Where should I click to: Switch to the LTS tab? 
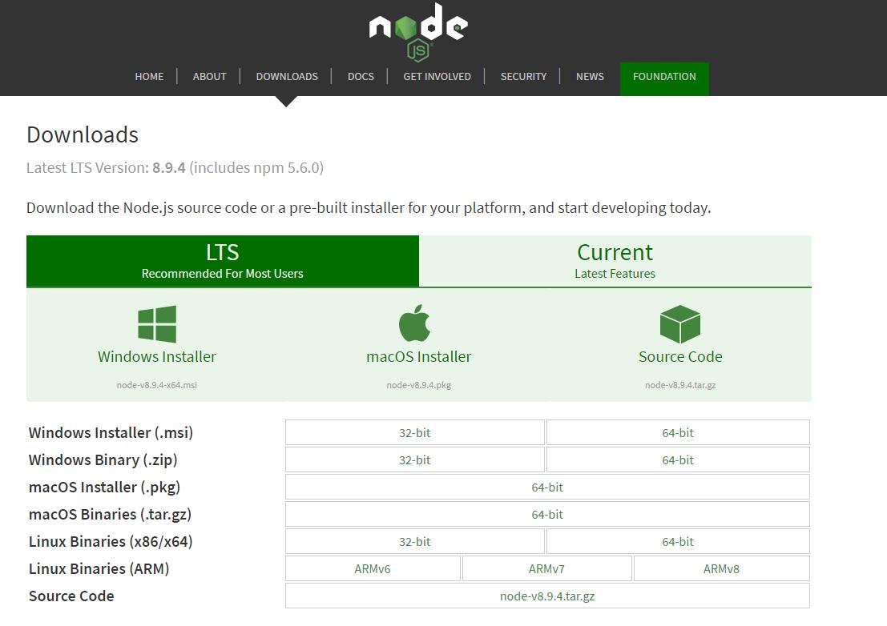(222, 261)
